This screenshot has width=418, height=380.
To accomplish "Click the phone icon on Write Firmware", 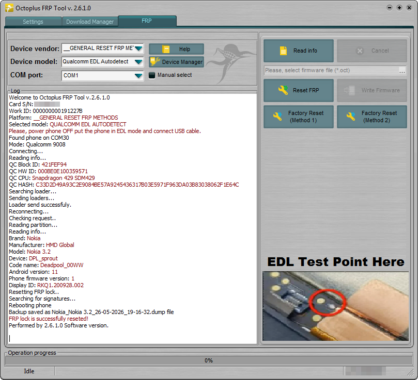I will pos(349,90).
